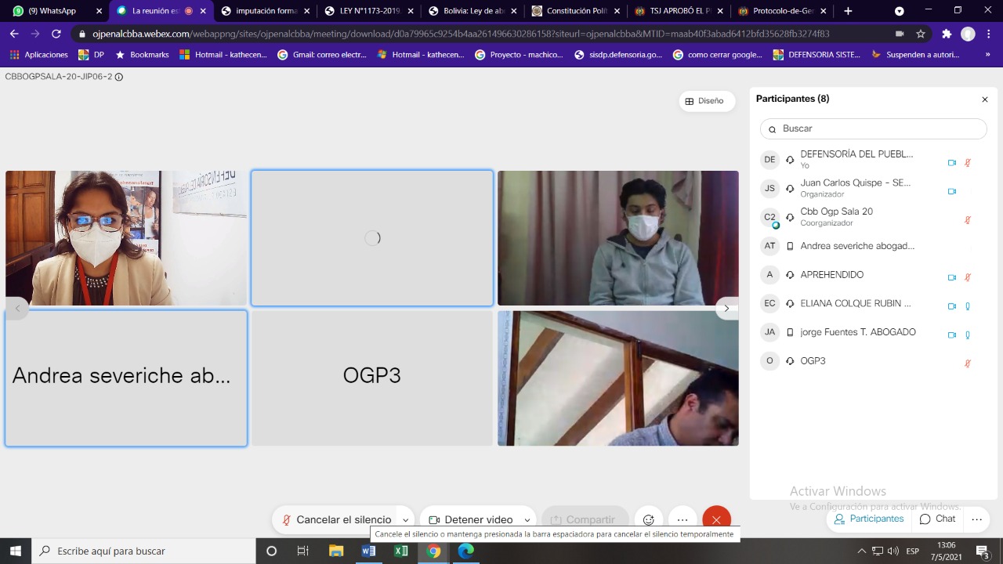Open Gmail: correo electr... bookmark
Image resolution: width=1003 pixels, height=564 pixels.
[x=322, y=55]
